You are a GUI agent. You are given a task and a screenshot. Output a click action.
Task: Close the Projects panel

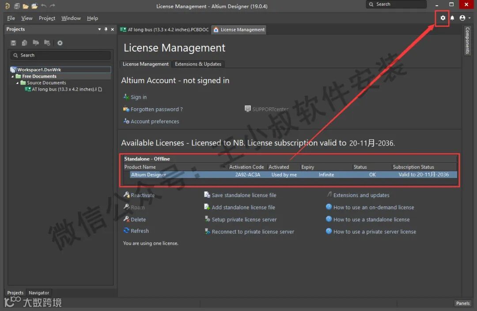[113, 30]
